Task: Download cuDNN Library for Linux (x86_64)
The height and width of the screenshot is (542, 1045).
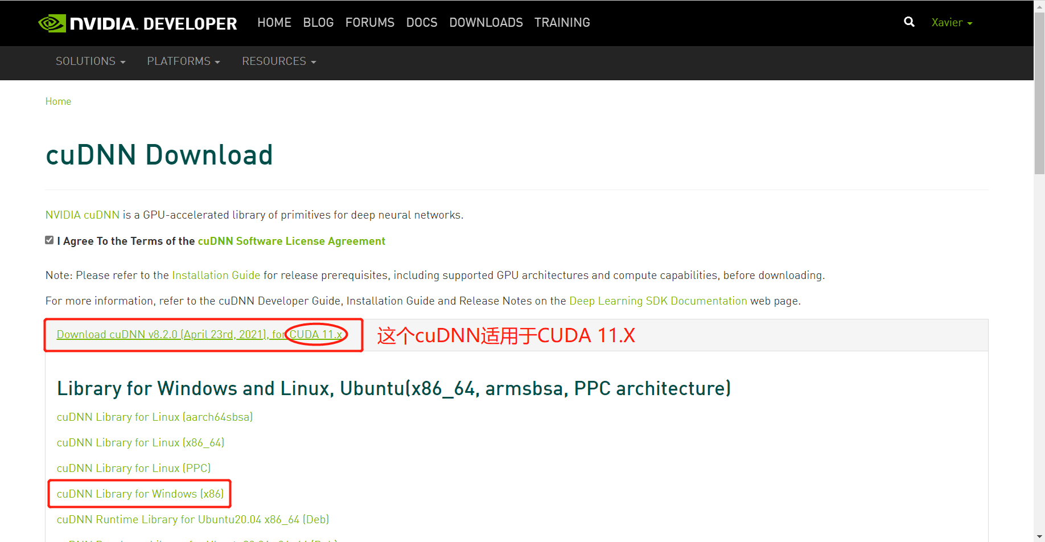Action: point(141,443)
